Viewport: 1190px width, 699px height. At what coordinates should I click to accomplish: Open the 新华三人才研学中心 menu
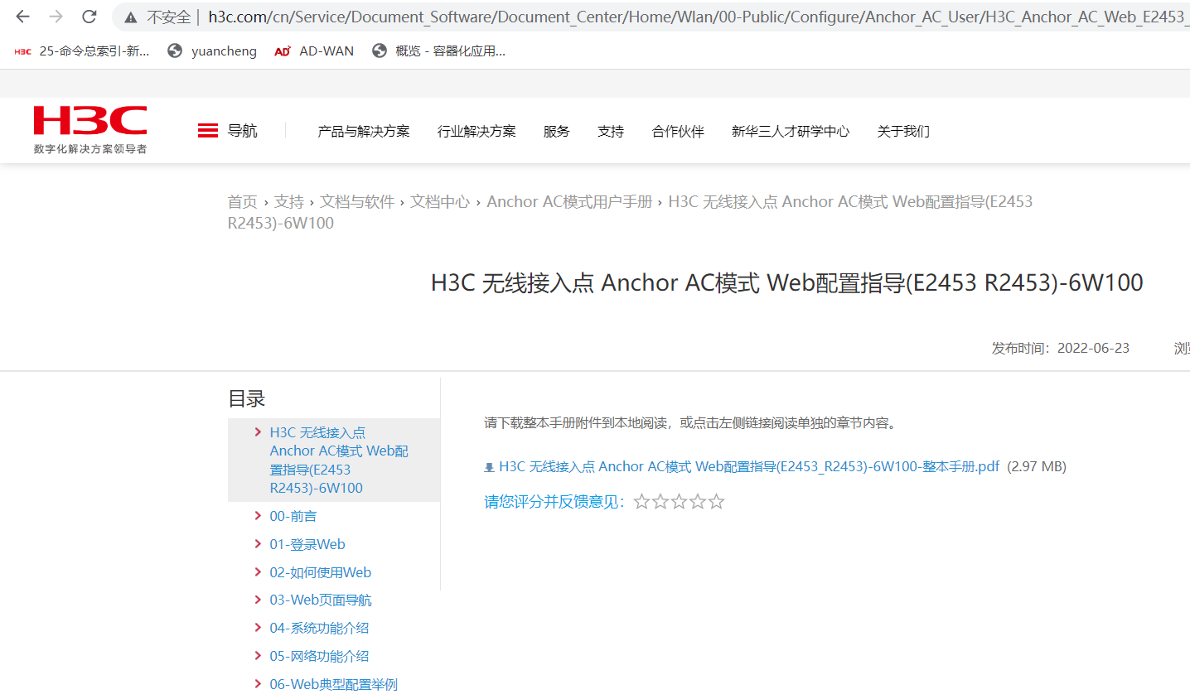tap(791, 132)
